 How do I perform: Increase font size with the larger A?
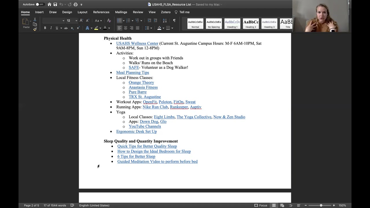(81, 21)
